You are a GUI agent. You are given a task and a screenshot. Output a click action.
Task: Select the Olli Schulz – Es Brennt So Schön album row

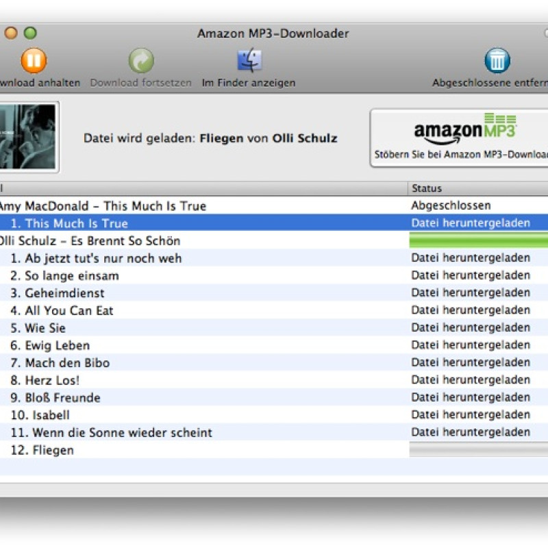[x=274, y=240]
